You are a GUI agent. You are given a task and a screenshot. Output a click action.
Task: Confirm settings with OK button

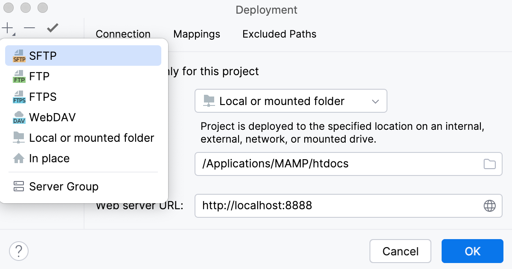pyautogui.click(x=472, y=251)
